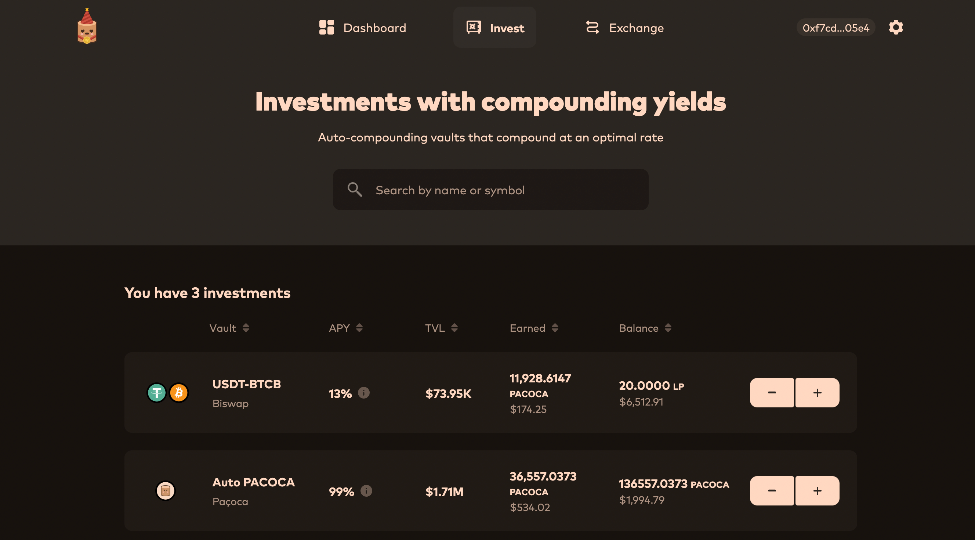Click the APY info icon for USDT-BTCB
975x540 pixels.
(x=364, y=393)
